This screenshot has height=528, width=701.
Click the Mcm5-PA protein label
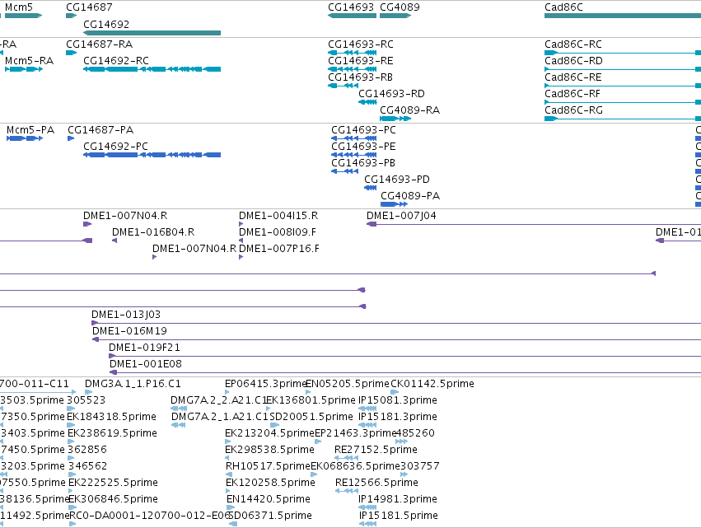[x=30, y=130]
